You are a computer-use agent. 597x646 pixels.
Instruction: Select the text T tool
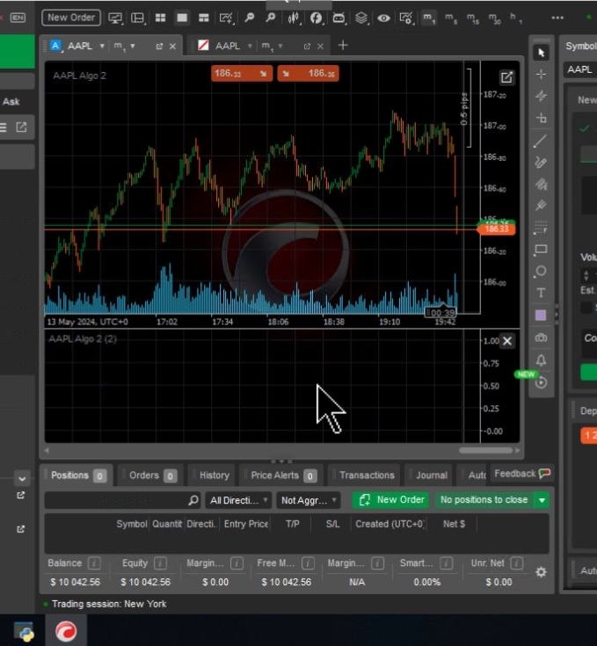point(541,293)
